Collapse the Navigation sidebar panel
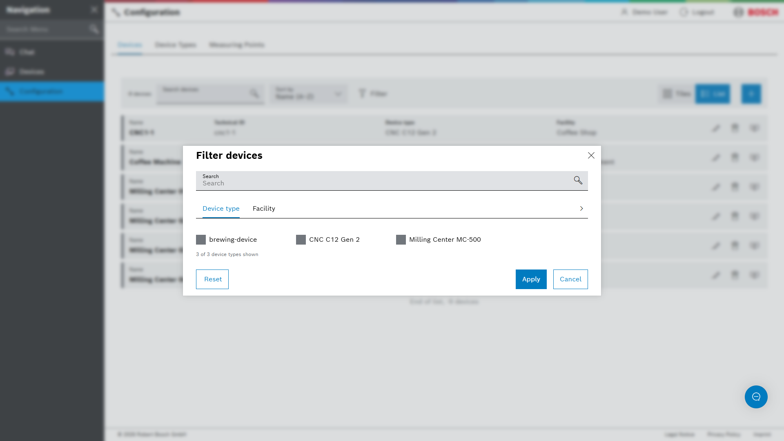Viewport: 784px width, 441px height. click(94, 9)
